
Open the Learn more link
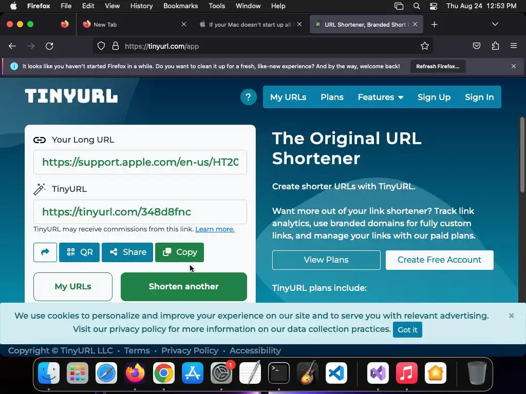(x=215, y=229)
